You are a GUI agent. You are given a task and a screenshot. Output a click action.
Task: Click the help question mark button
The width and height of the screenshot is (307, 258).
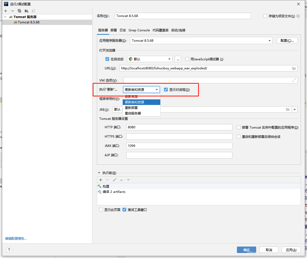9,250
